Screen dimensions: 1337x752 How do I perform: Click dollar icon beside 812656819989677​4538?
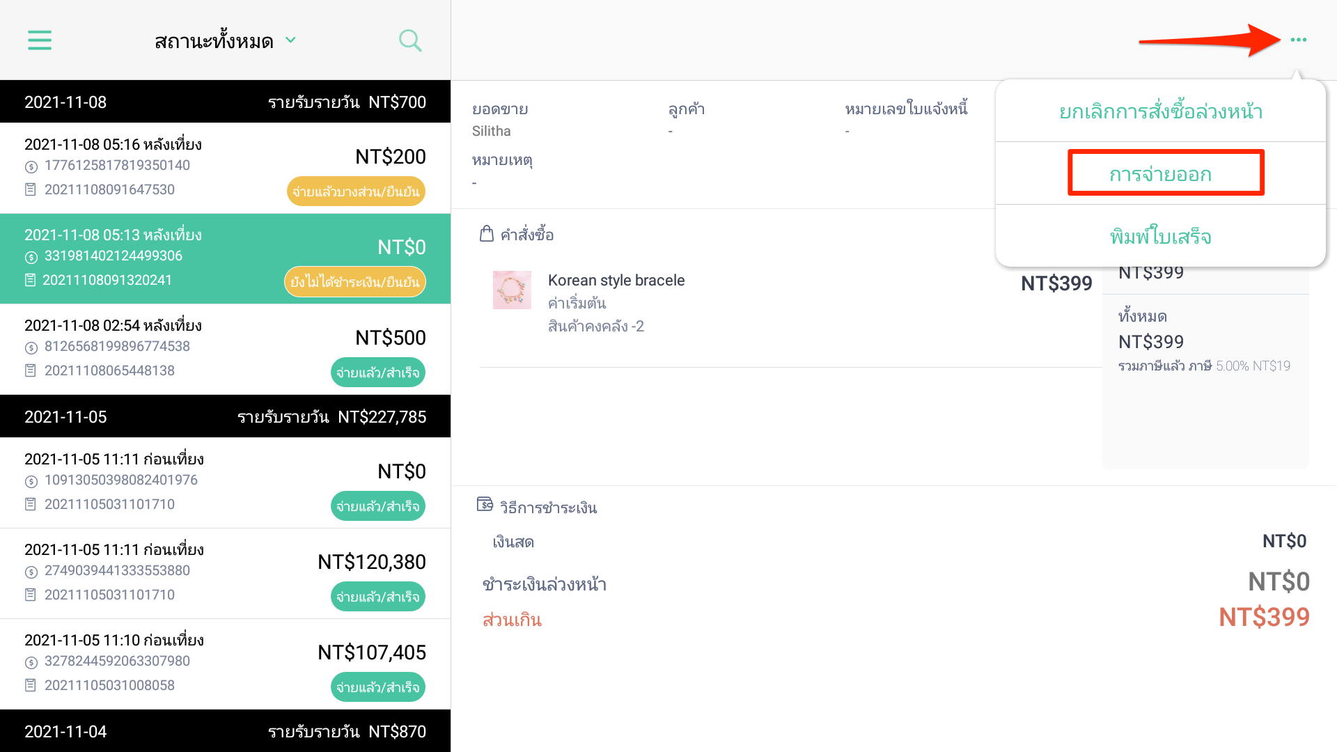click(x=31, y=347)
